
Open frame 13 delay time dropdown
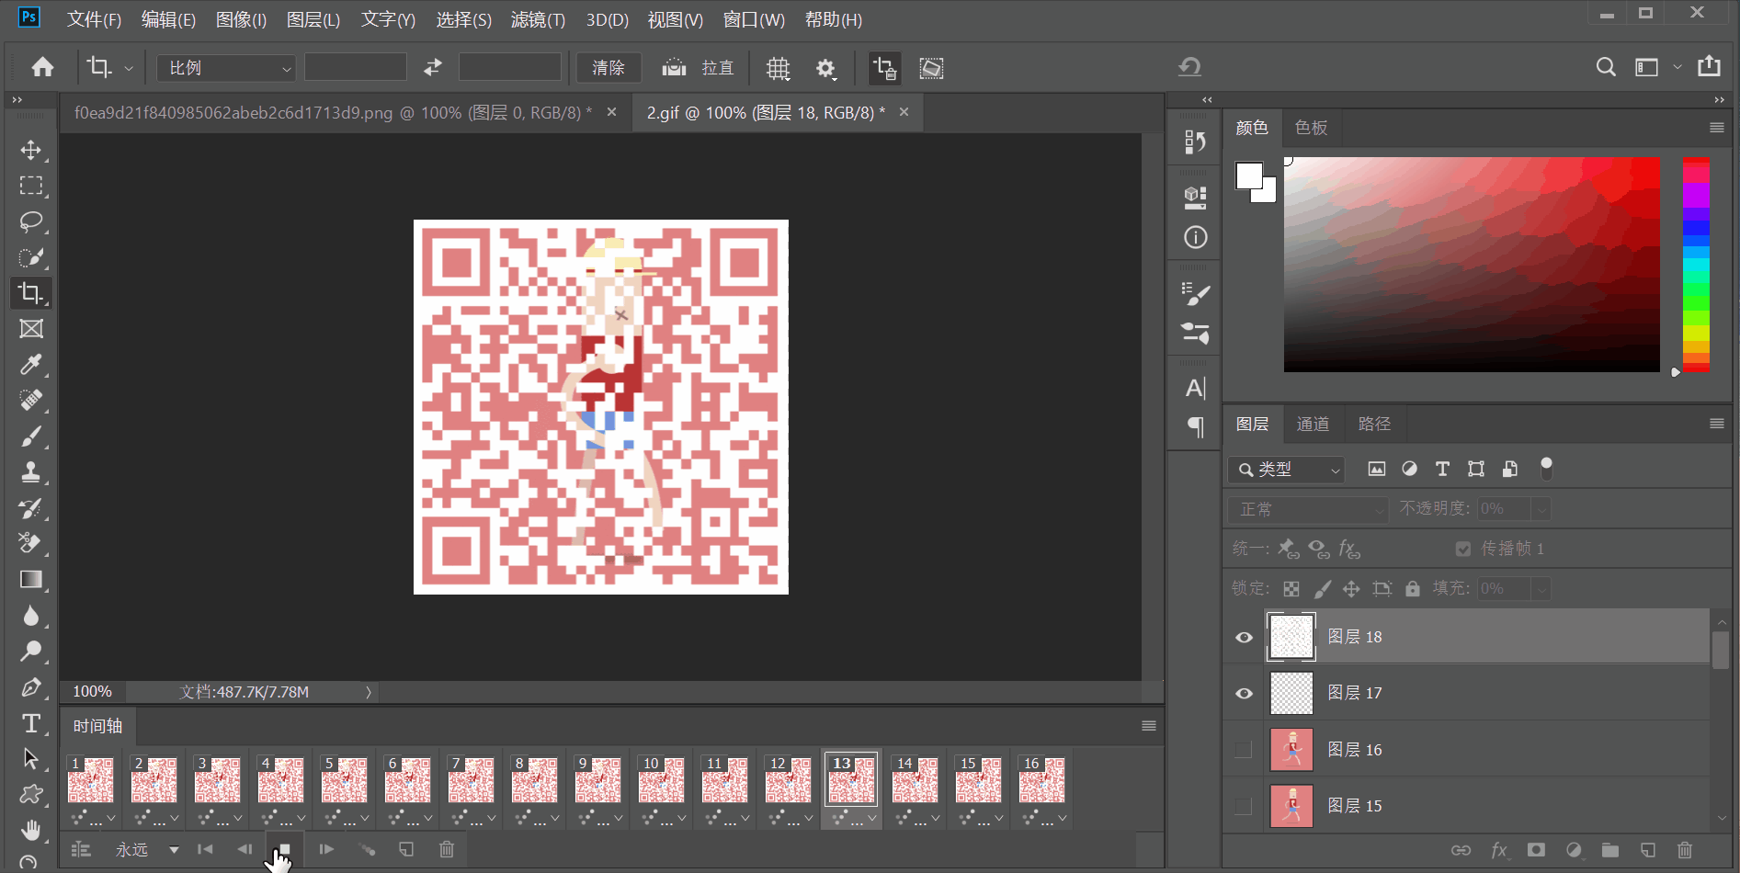click(x=872, y=818)
